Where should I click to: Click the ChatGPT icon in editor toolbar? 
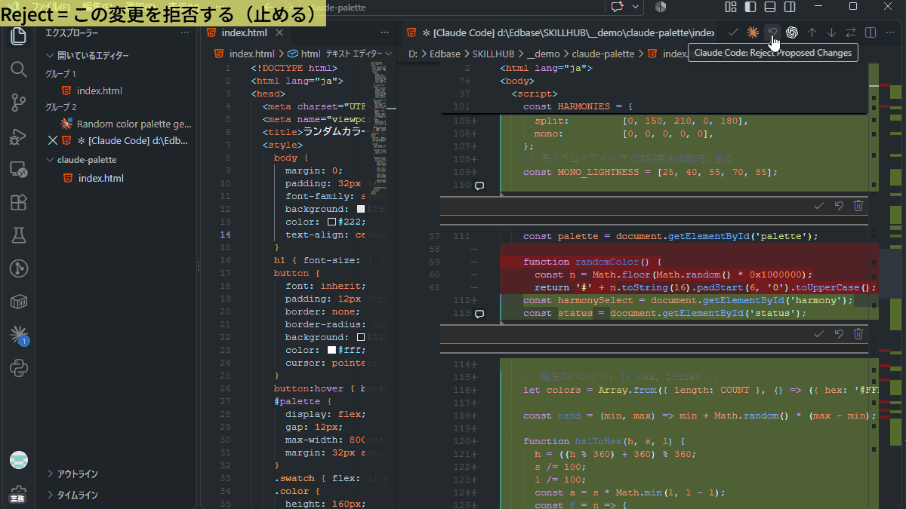coord(792,32)
